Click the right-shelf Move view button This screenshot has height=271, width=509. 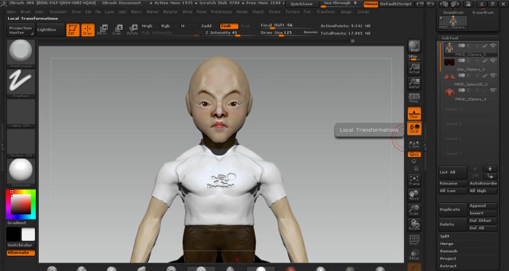pos(414,195)
